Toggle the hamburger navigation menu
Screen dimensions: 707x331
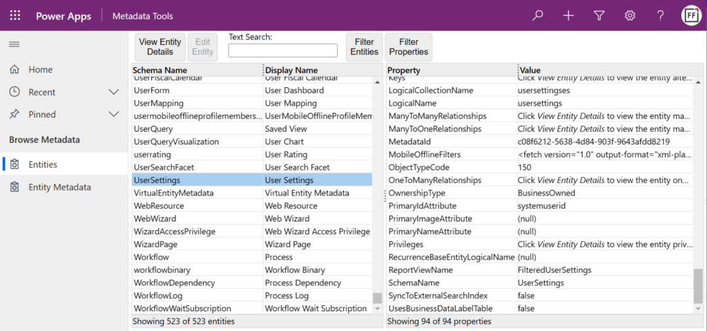pos(14,44)
